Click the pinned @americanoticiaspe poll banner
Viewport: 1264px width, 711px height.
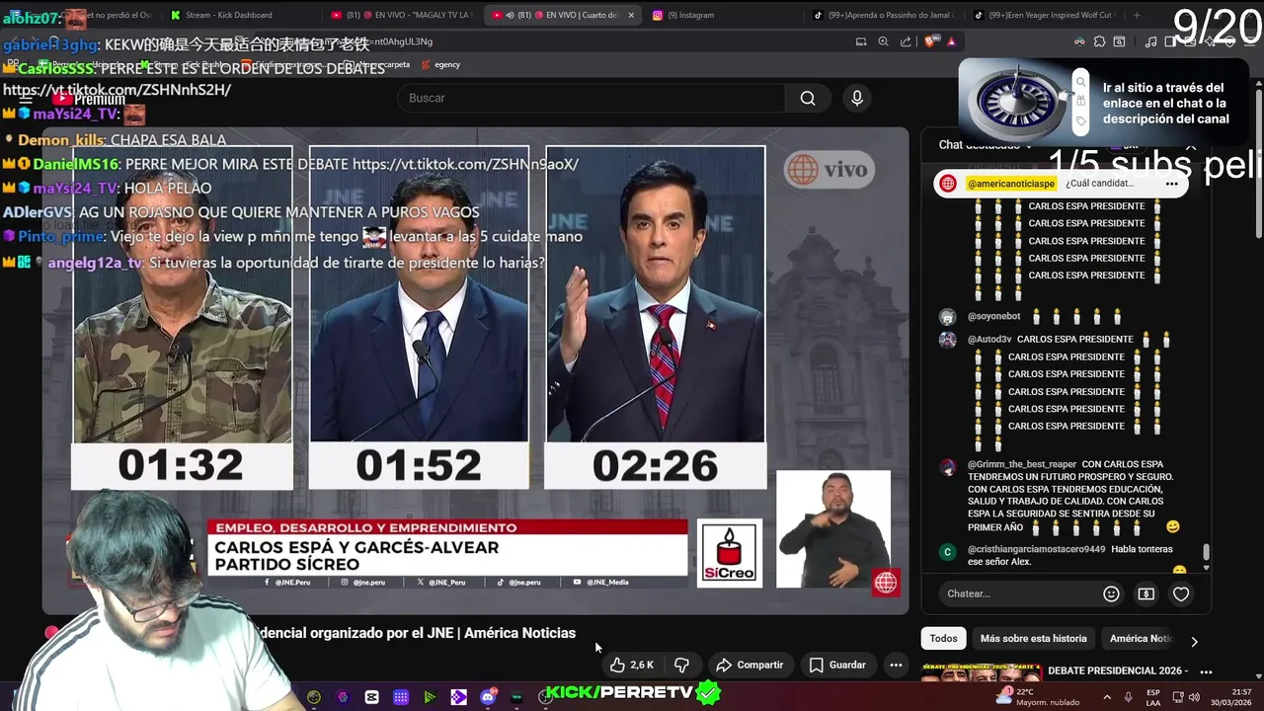pos(1061,184)
